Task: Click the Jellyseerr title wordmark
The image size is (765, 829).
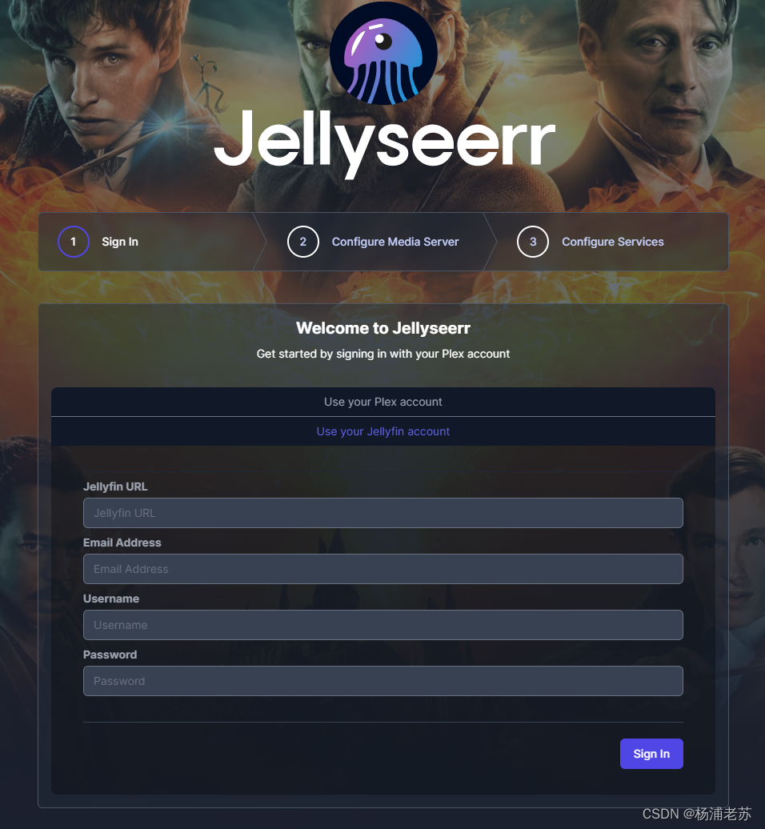Action: point(384,142)
